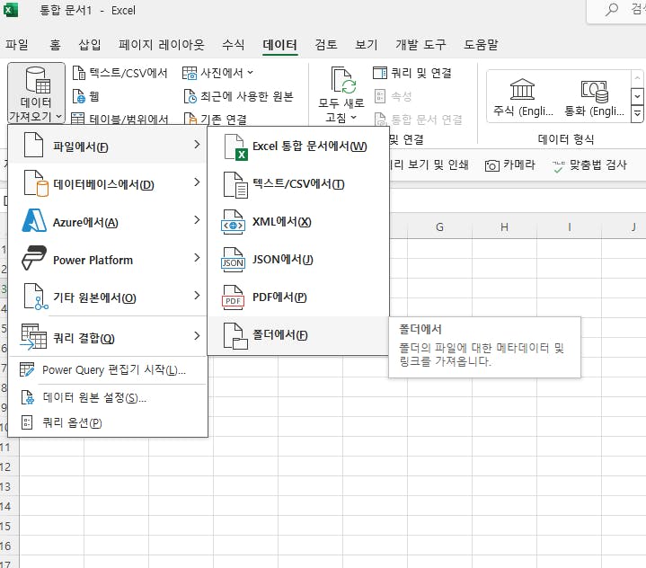Click 쿼리 결합(Q) menu label
Screen dimensions: 646x568
(84, 339)
